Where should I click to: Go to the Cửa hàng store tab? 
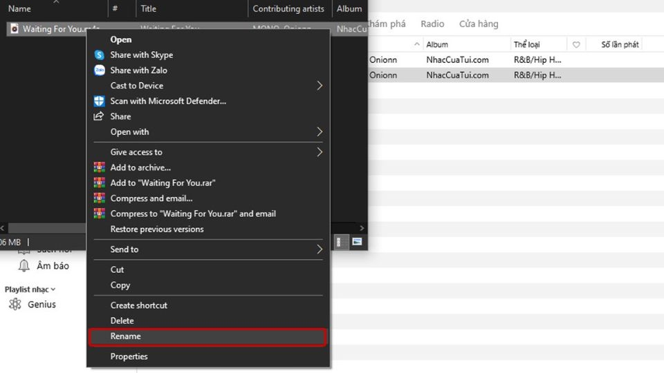pos(479,23)
